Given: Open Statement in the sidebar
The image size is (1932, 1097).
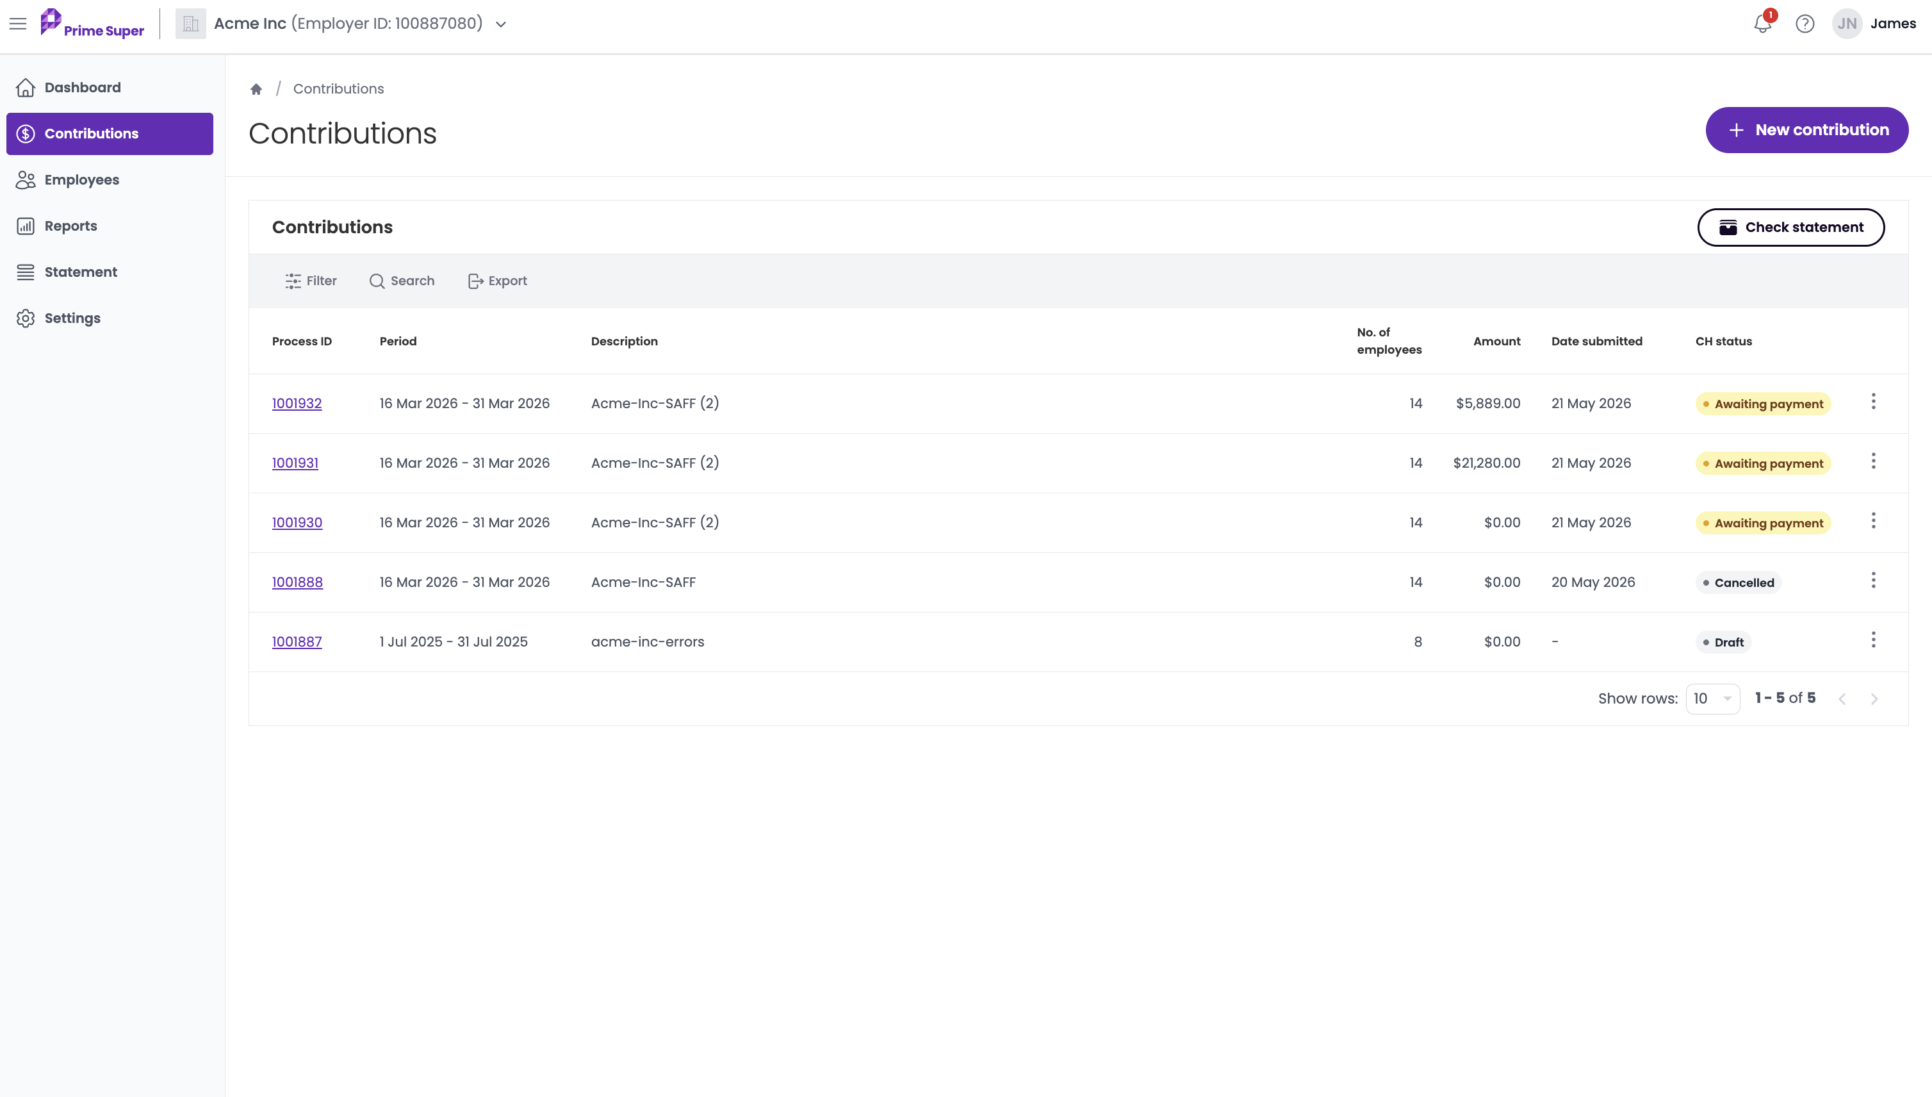Looking at the screenshot, I should tap(110, 272).
